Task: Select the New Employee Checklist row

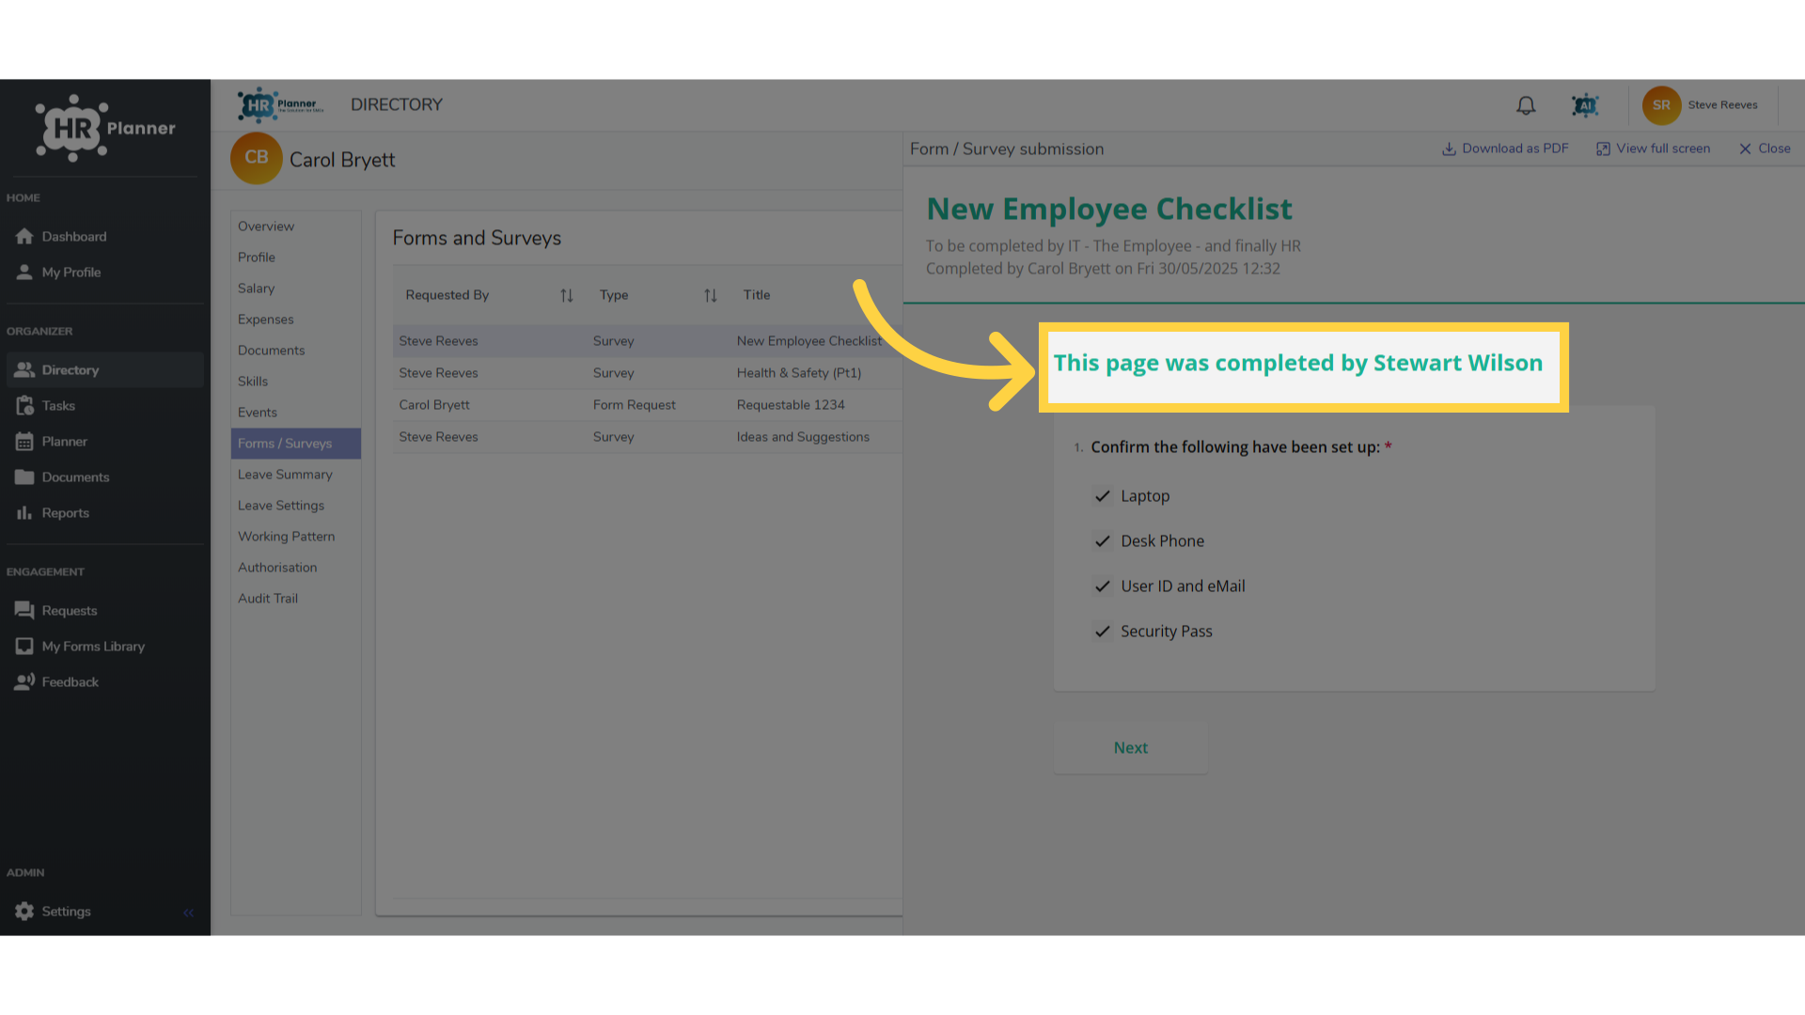Action: pos(647,341)
